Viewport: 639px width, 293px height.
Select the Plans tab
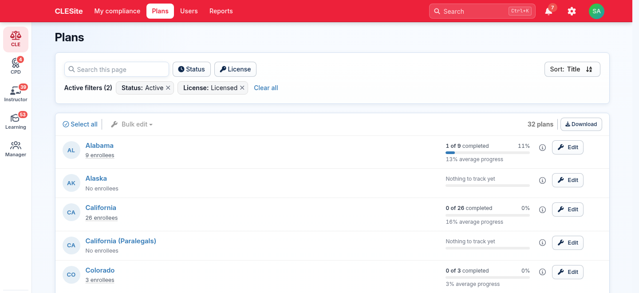(160, 11)
